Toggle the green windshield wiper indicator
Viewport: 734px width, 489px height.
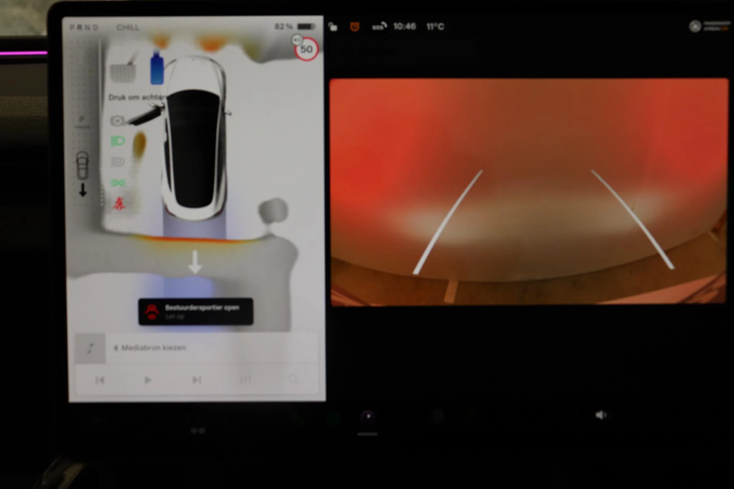click(x=118, y=183)
